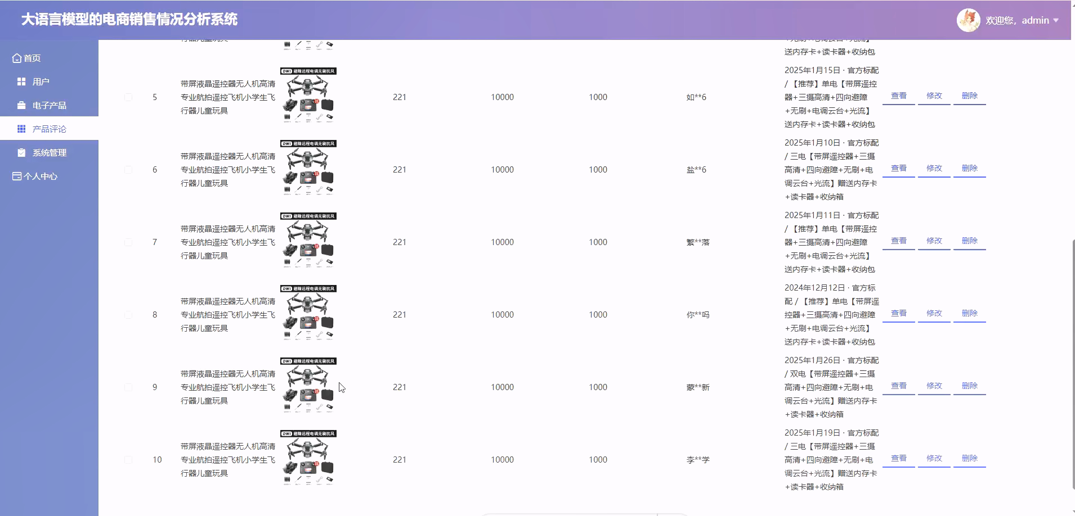Select the 产品评论 menu item
The image size is (1075, 516).
[x=49, y=129]
